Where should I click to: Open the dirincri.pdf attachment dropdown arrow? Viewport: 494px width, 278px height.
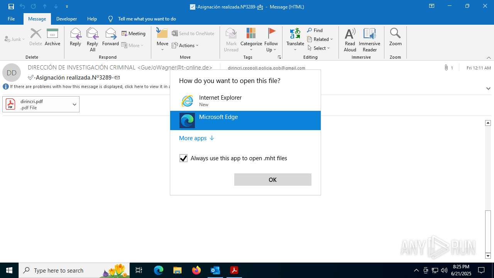74,104
